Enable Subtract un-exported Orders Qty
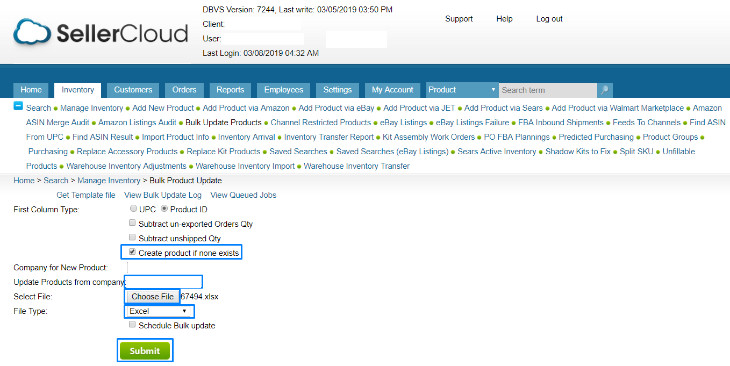730x366 pixels. (x=132, y=223)
